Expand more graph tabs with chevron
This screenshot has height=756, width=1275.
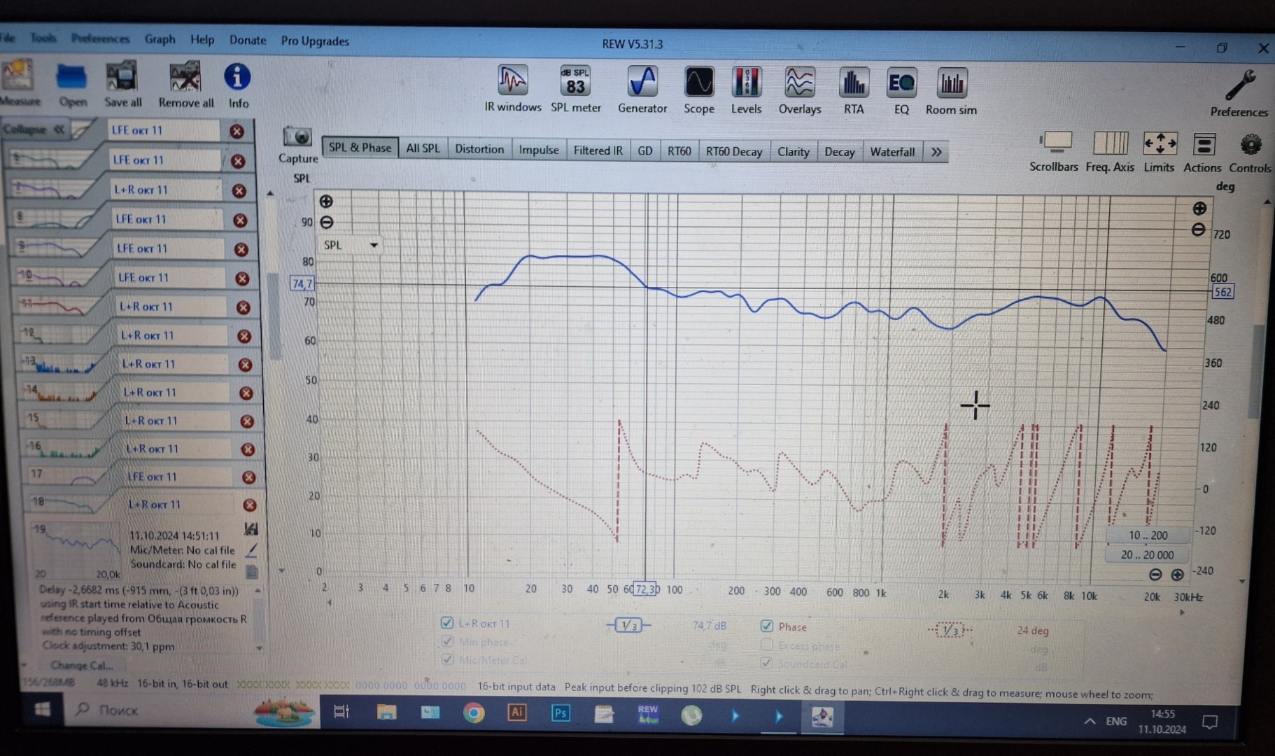936,152
